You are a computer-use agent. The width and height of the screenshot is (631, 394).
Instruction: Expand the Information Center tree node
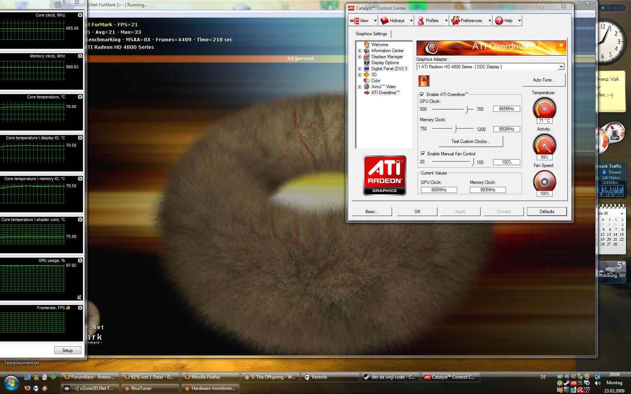click(359, 51)
